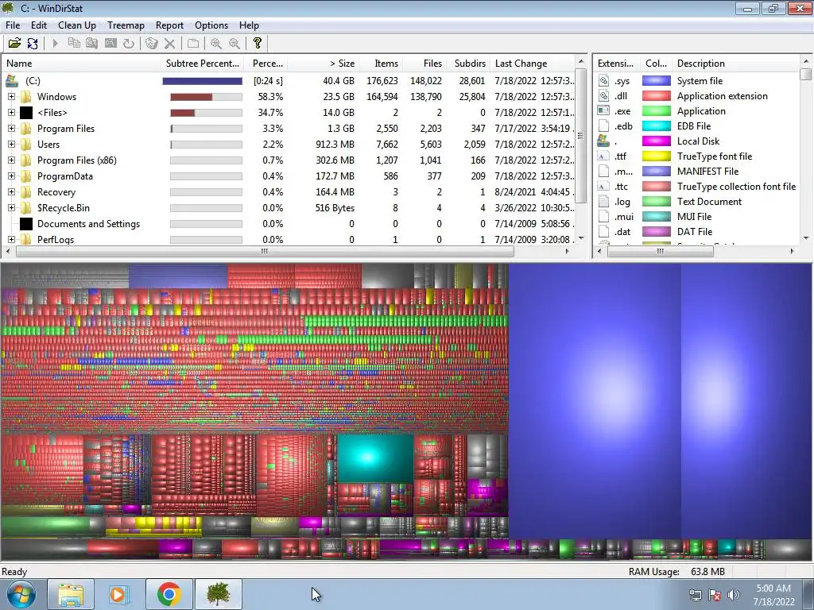Expand the Recovery folder node
Image resolution: width=814 pixels, height=610 pixels.
click(x=11, y=192)
